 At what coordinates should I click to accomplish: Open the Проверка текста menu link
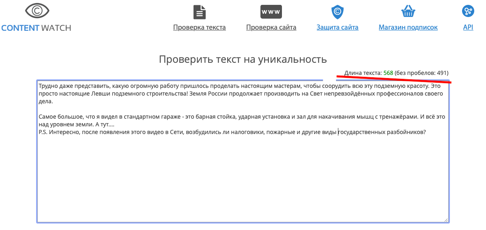click(x=199, y=28)
